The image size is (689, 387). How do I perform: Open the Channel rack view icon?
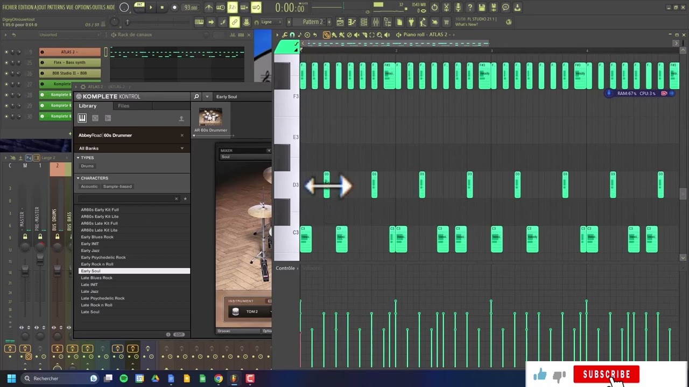[364, 22]
